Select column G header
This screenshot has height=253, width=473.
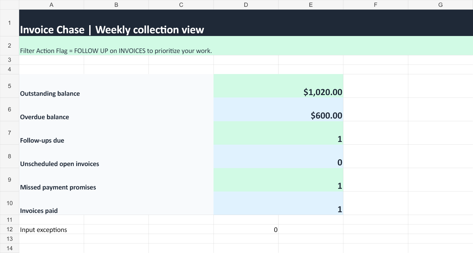tap(441, 5)
